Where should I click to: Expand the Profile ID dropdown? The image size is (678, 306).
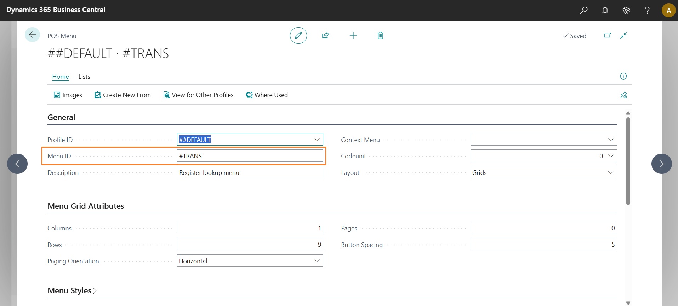(317, 140)
